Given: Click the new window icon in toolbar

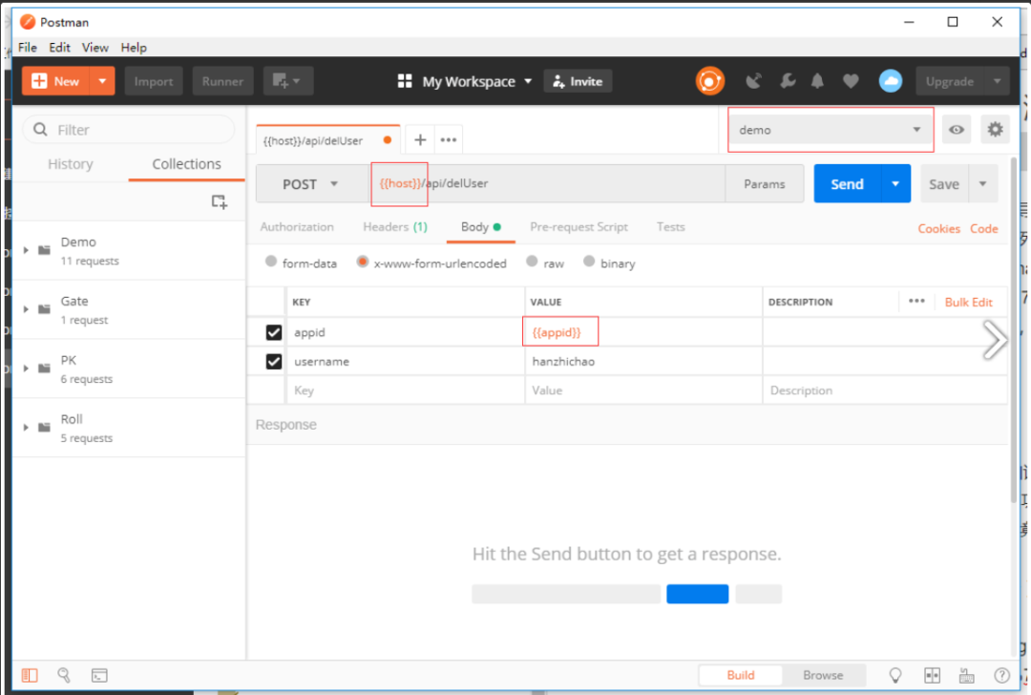Looking at the screenshot, I should click(x=287, y=81).
